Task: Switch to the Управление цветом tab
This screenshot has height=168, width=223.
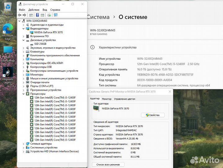Action: click(x=125, y=99)
